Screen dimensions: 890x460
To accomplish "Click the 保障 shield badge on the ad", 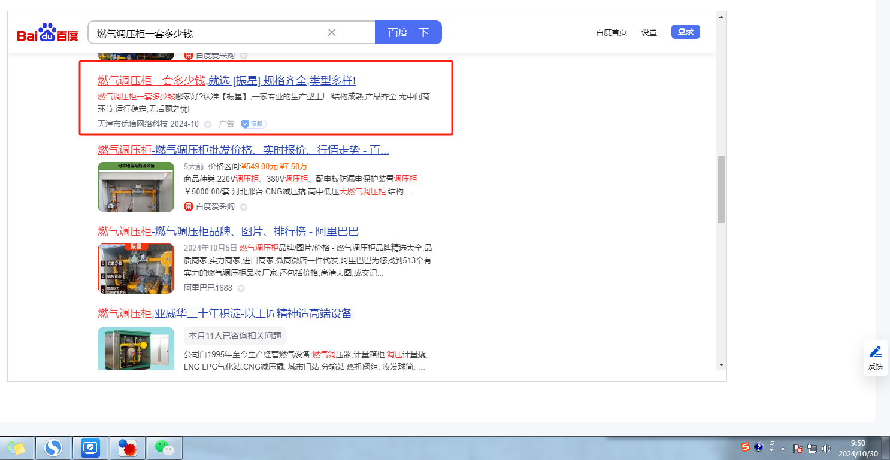I will 253,124.
